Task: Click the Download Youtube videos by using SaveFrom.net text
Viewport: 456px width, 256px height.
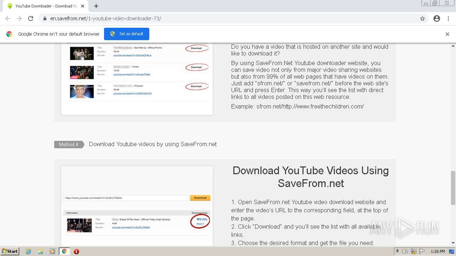Action: 153,144
